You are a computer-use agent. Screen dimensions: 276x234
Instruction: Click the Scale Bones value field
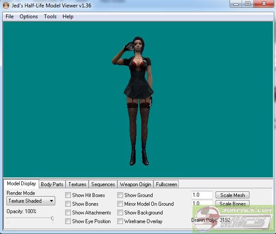tap(202, 204)
